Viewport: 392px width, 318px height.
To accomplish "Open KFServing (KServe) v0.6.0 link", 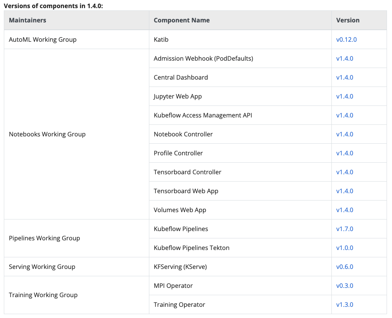I will (345, 267).
